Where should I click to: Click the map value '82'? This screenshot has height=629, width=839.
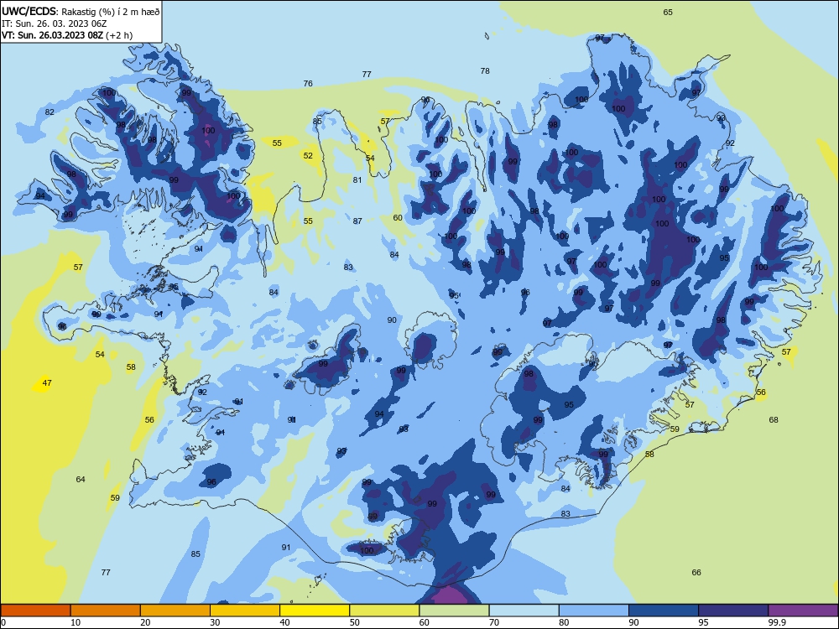tap(50, 112)
